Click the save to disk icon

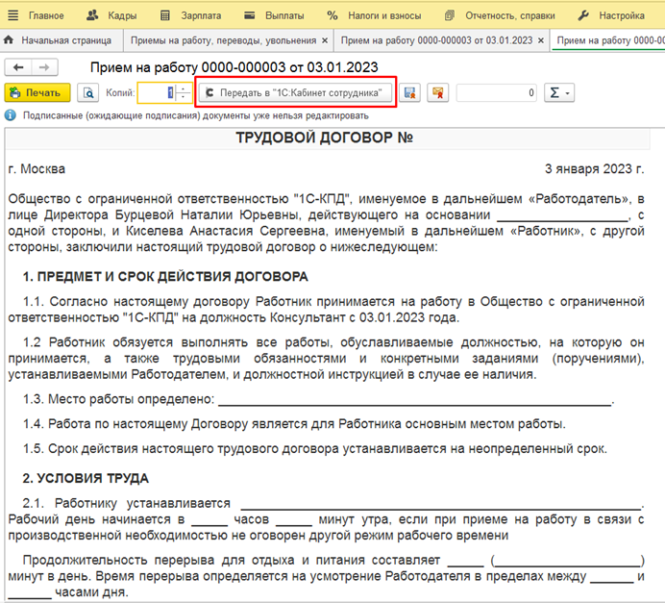click(410, 93)
